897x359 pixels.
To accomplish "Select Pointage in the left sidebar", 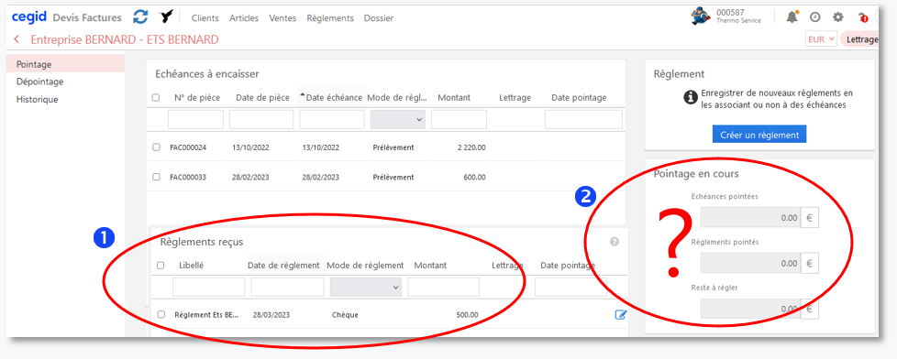I will coord(65,64).
